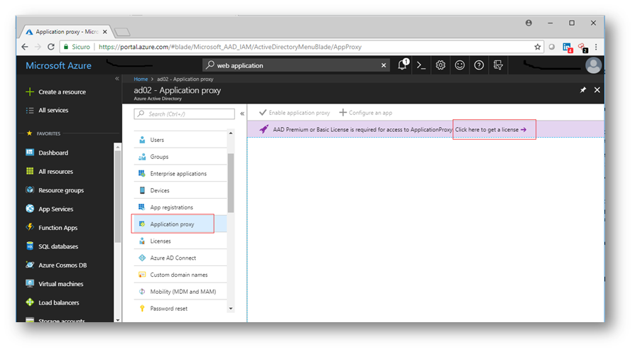Click the App Services globe icon
This screenshot has width=635, height=352.
point(30,209)
